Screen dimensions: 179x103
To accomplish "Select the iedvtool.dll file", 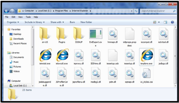I will point(163,36).
